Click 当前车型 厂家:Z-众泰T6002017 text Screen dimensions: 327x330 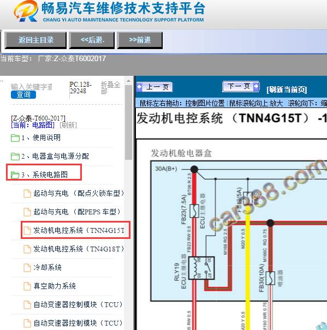pos(53,58)
